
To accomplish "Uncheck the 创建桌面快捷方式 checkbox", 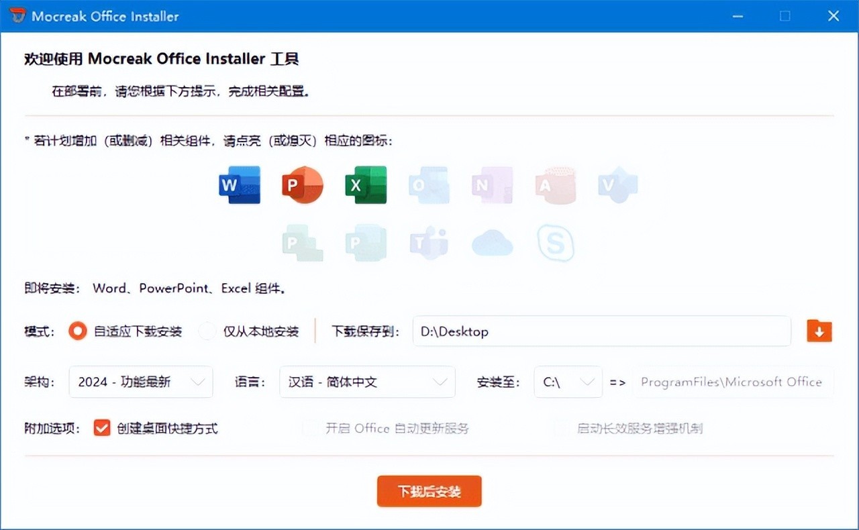I will point(102,428).
